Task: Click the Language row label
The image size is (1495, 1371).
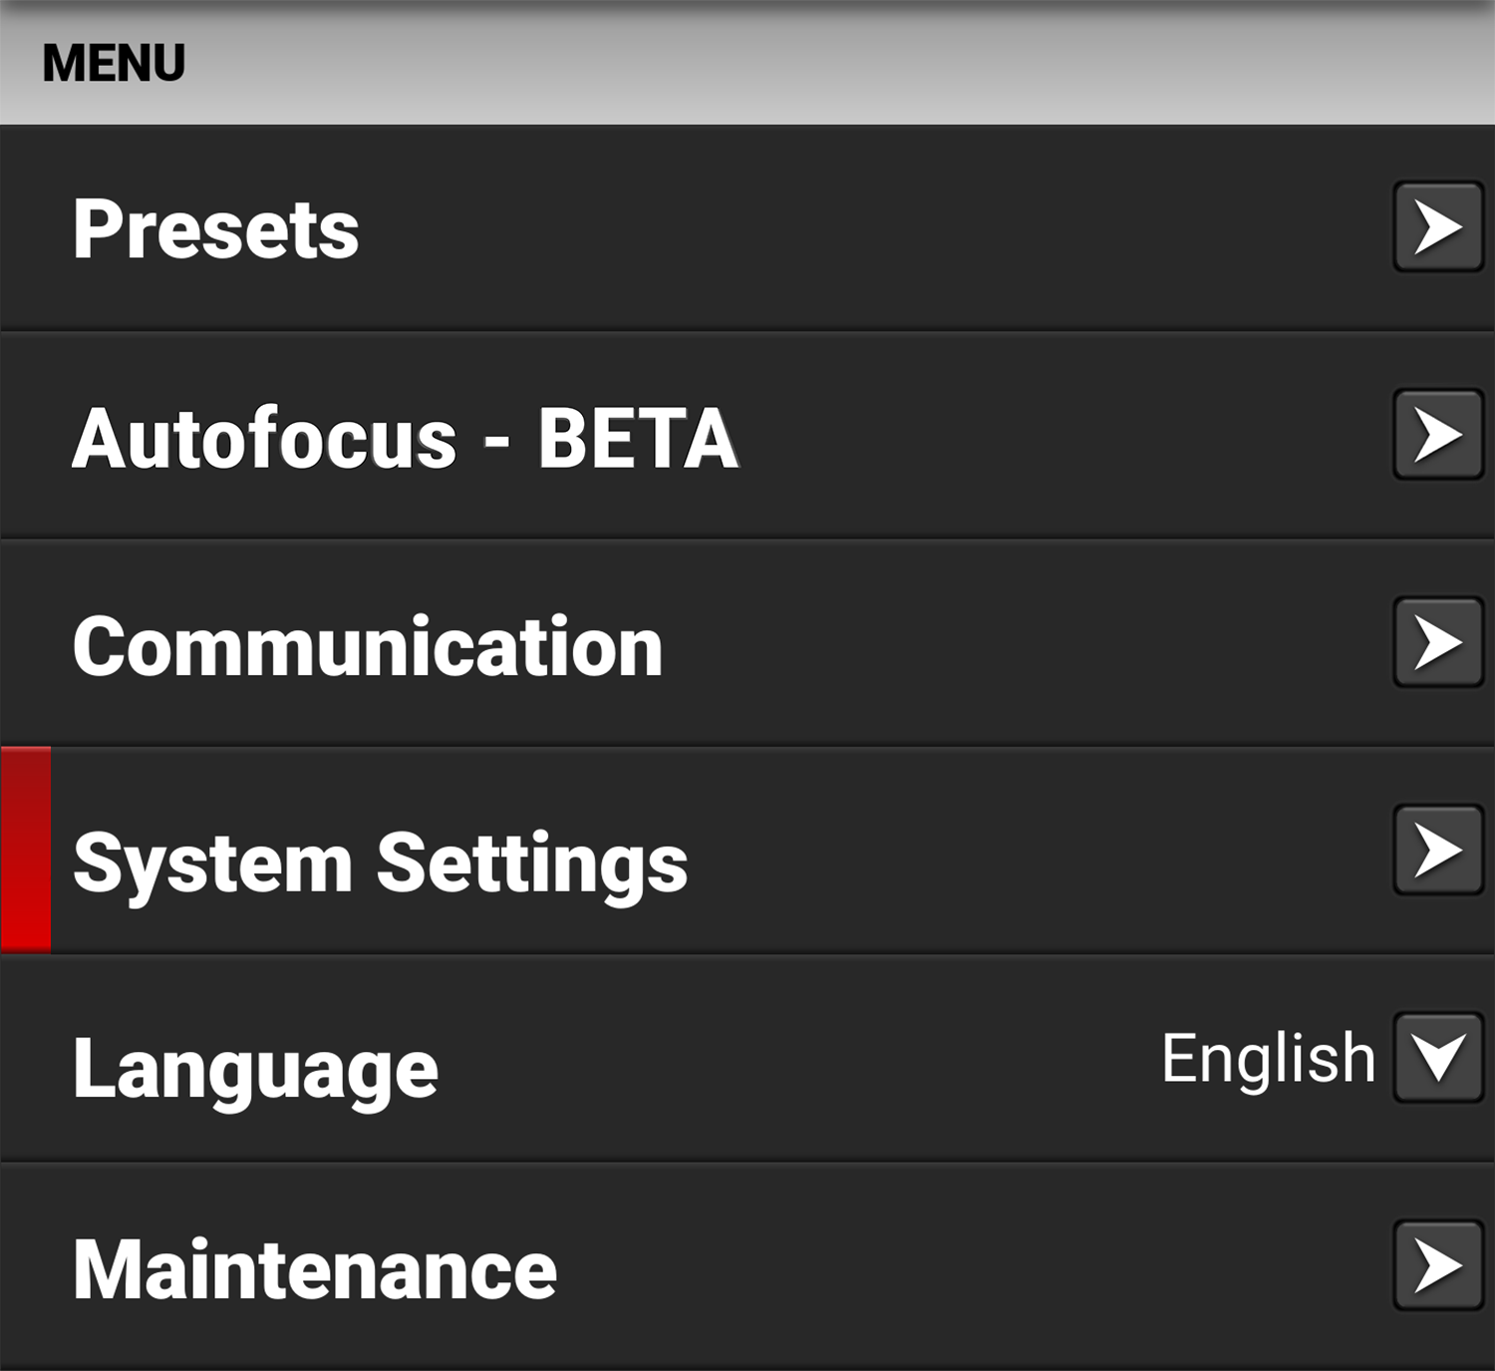Action: click(254, 1067)
